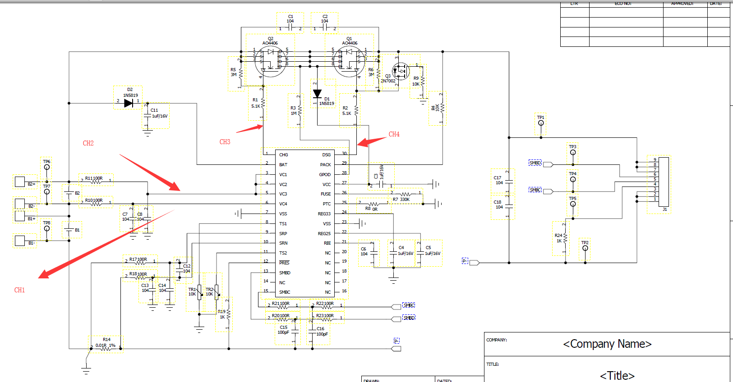
Task: Select the R14 0.01R sense resistor
Action: pyautogui.click(x=106, y=348)
